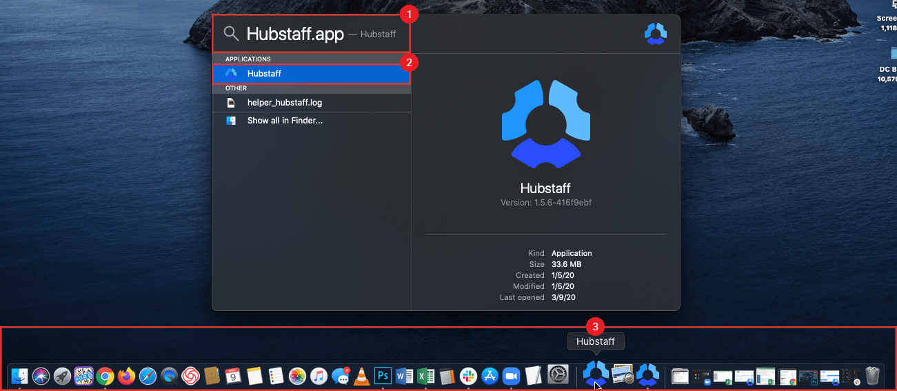Open the yellow Notes app in the dock
This screenshot has height=391, width=897.
point(254,376)
